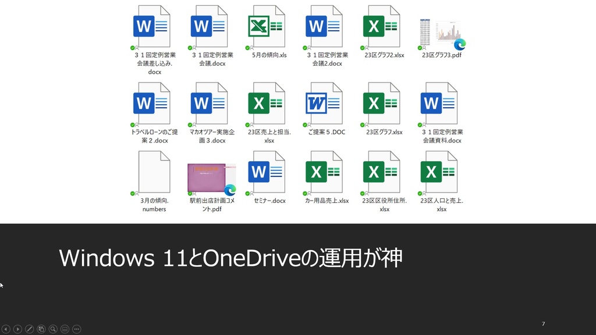This screenshot has height=335, width=596.
Task: Click the 5月の傾向.xls Excel icon
Action: pos(267,27)
